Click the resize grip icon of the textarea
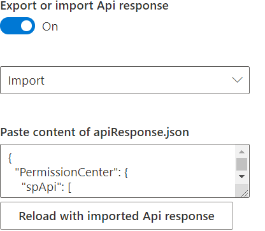Image resolution: width=265 pixels, height=231 pixels. [245, 193]
